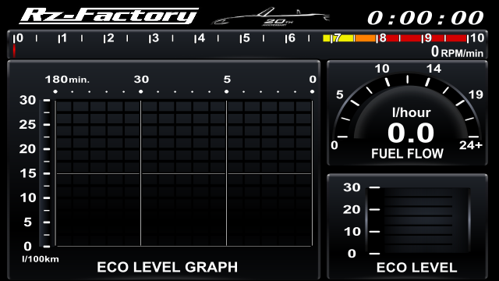Image resolution: width=499 pixels, height=281 pixels.
Task: Click the 0.0 fuel flow value
Action: tap(411, 133)
